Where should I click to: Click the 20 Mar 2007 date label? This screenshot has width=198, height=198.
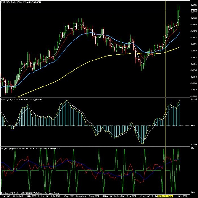31,196
